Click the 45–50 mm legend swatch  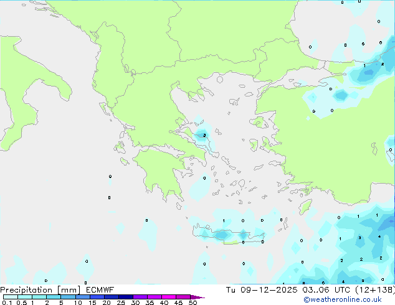coord(183,297)
